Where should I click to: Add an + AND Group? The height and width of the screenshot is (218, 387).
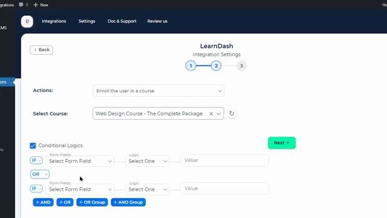[128, 202]
